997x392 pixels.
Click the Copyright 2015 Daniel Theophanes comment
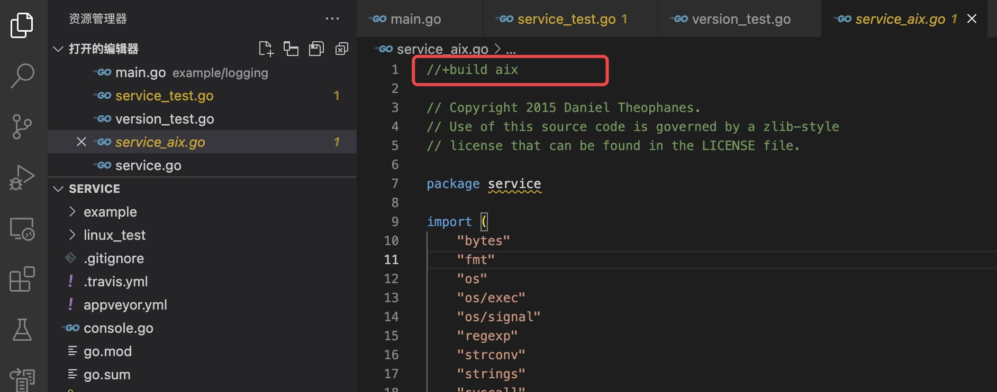(564, 108)
